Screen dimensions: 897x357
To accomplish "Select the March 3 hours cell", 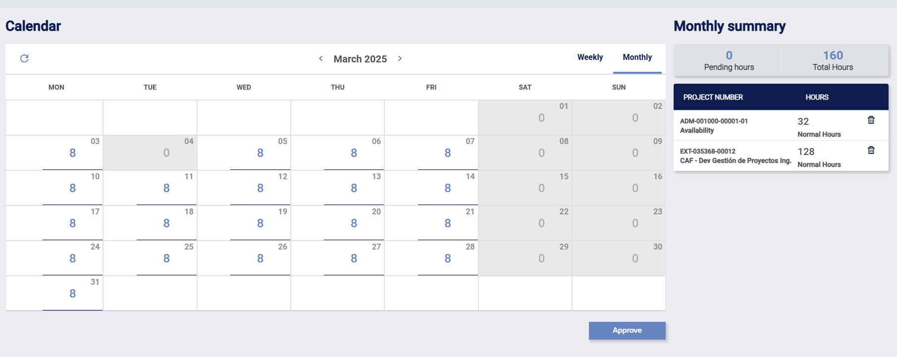I will coord(72,153).
